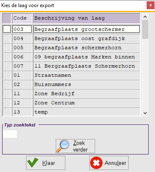This screenshot has height=172, width=155.
Task: Click scrollbar down arrow
Action: pos(145,113)
